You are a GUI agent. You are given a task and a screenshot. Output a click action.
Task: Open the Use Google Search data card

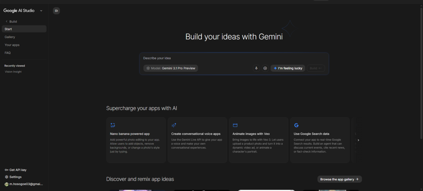[320, 140]
